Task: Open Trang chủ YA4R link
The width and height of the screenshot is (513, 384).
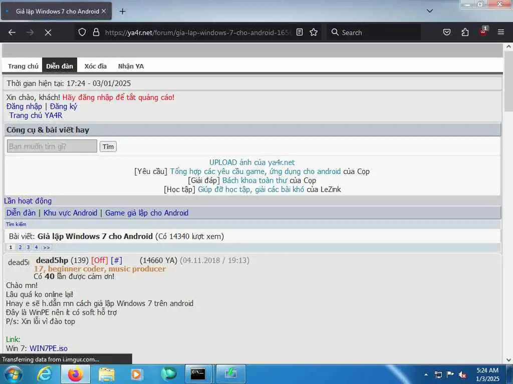Action: 36,115
